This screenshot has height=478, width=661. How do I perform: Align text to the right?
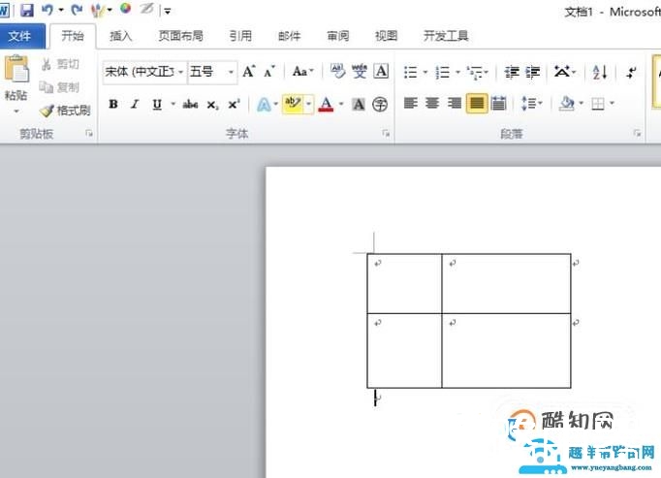point(455,104)
